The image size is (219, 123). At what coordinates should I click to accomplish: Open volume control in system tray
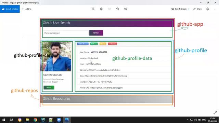coord(195,120)
